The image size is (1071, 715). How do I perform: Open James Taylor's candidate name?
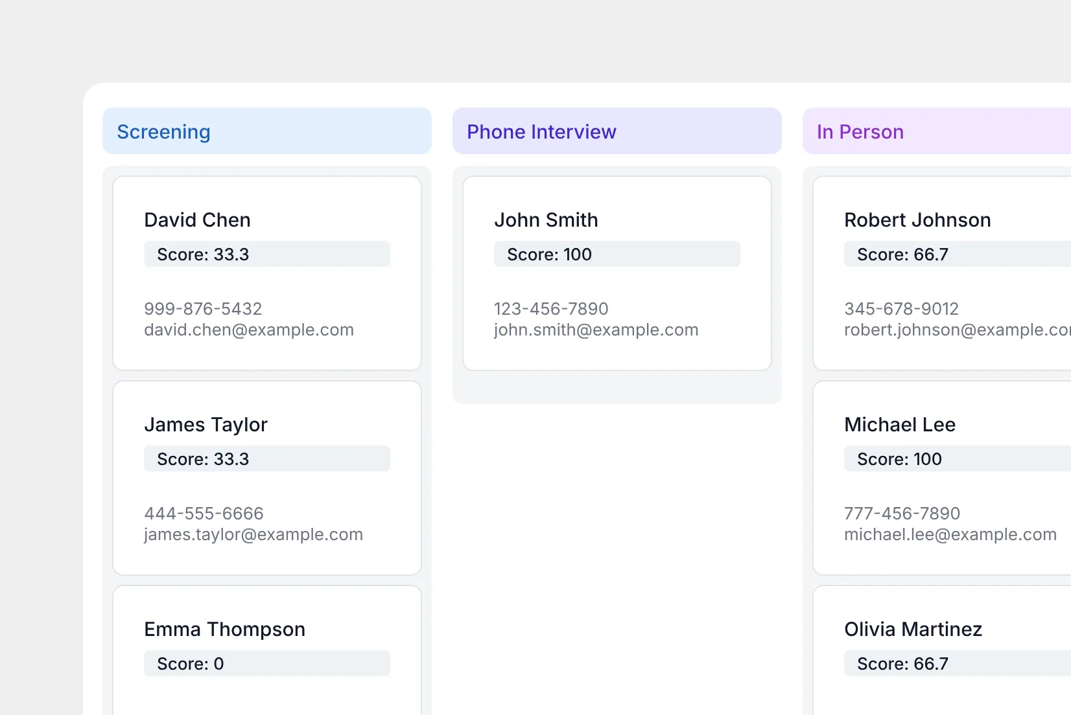[x=206, y=425]
